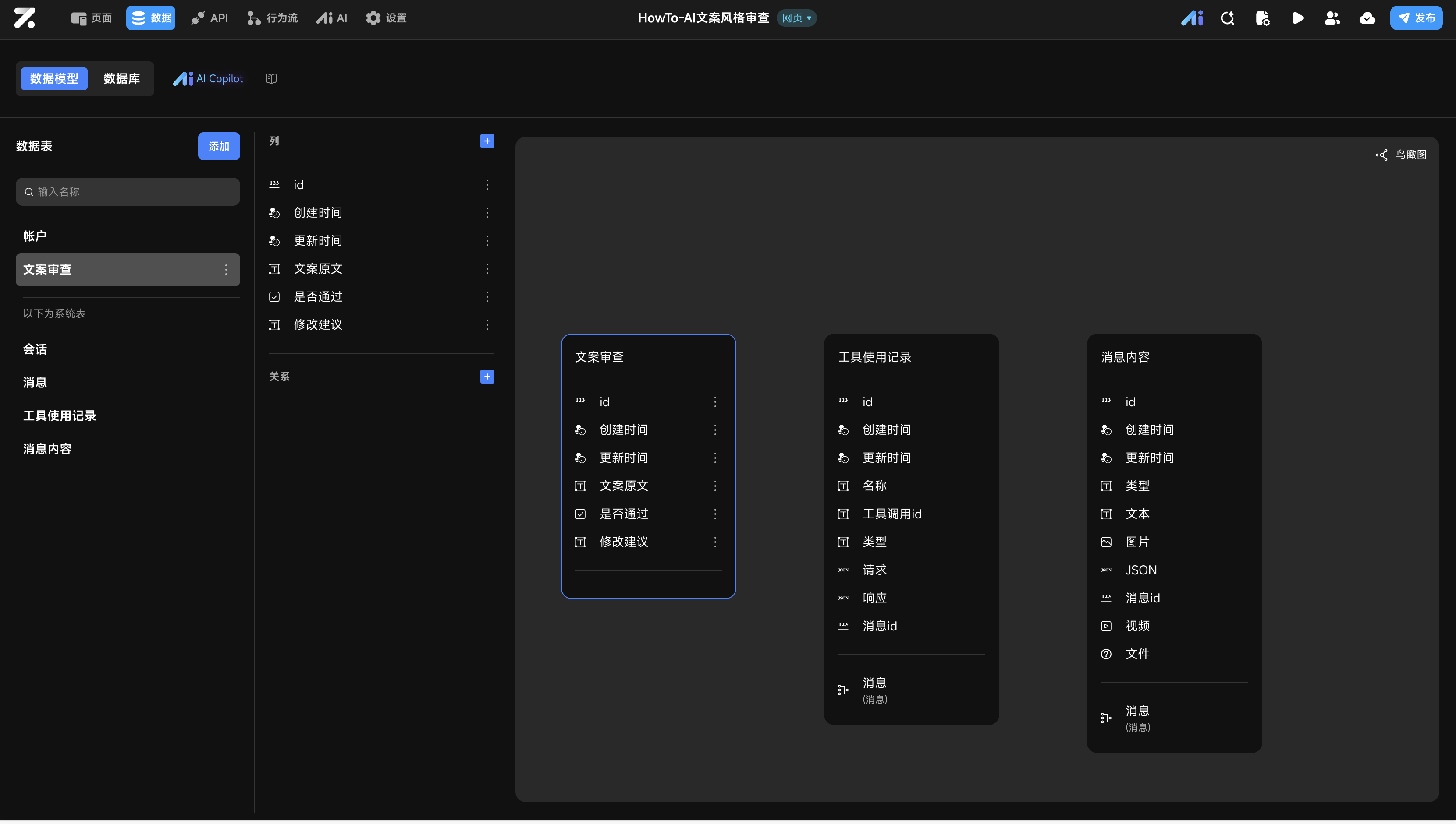This screenshot has height=824, width=1456.
Task: Click the preview play icon
Action: pyautogui.click(x=1297, y=18)
